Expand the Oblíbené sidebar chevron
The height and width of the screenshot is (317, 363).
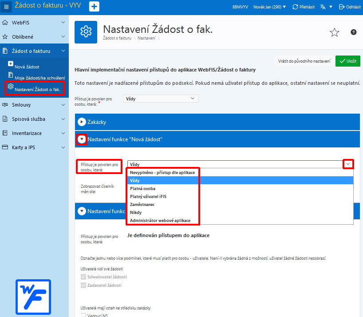coord(63,36)
